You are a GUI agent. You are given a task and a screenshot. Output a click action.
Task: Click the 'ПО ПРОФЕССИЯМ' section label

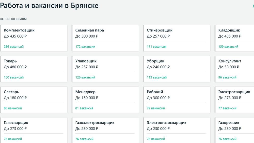coord(13,19)
